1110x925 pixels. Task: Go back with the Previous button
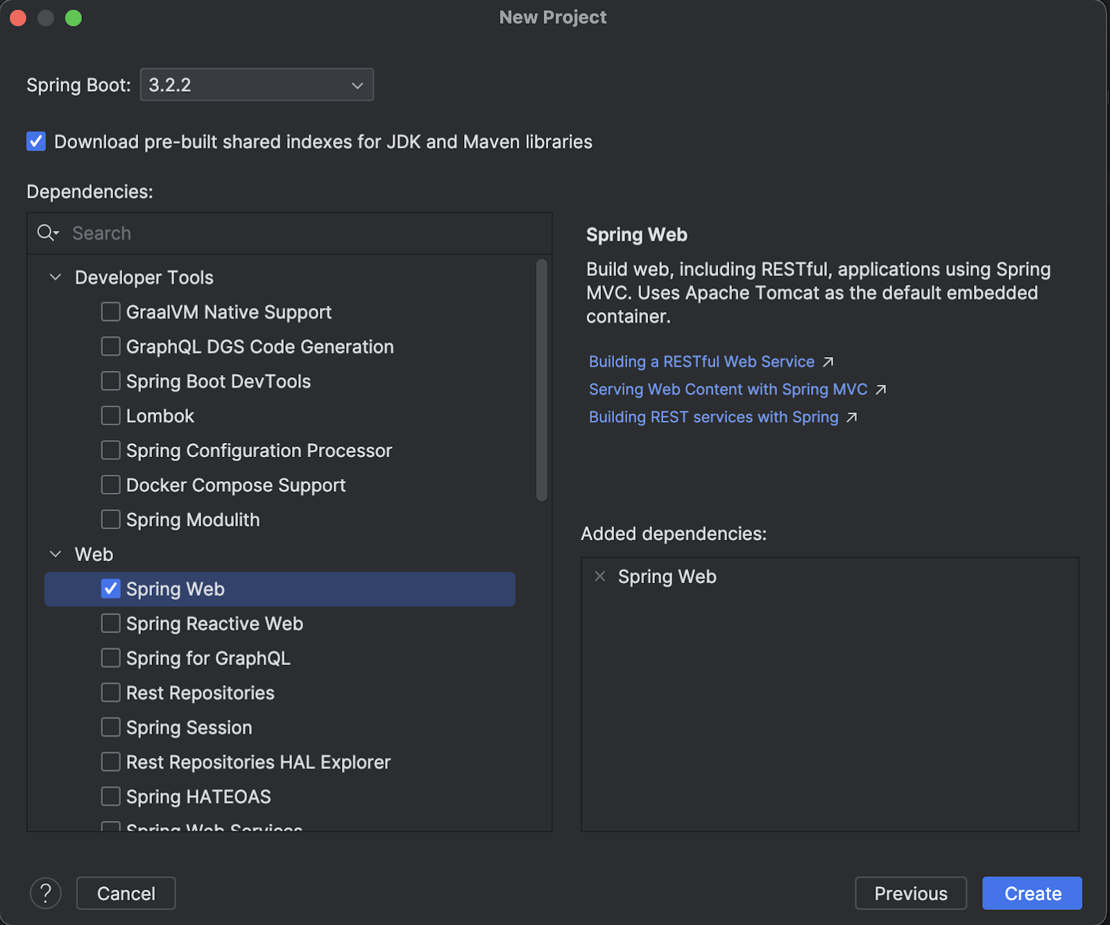[911, 893]
